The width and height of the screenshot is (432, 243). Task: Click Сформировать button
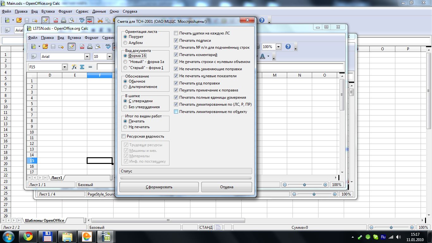pyautogui.click(x=159, y=187)
